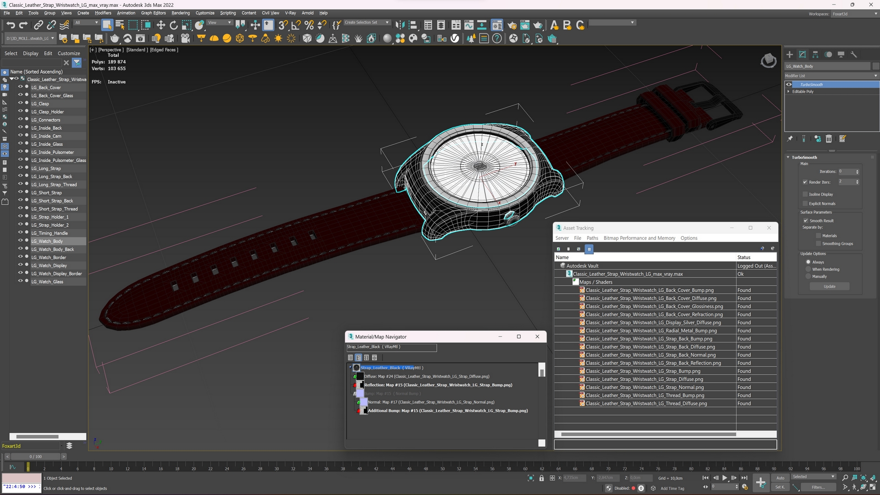Screen dimensions: 880x495
Task: Open Bitmap Performance and Memory menu
Action: [x=639, y=238]
